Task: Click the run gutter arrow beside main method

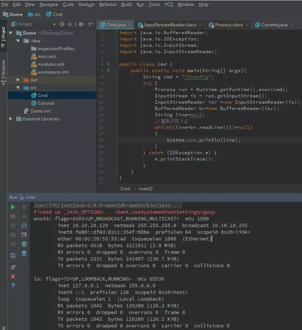Action: (109, 70)
